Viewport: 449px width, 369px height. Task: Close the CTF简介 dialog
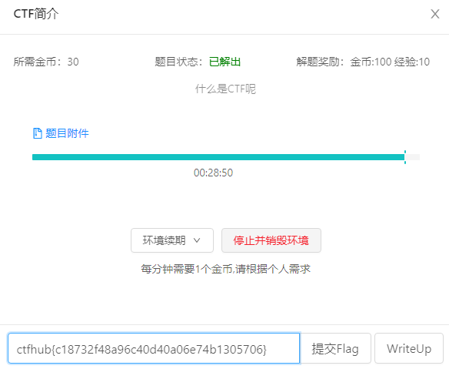point(435,14)
